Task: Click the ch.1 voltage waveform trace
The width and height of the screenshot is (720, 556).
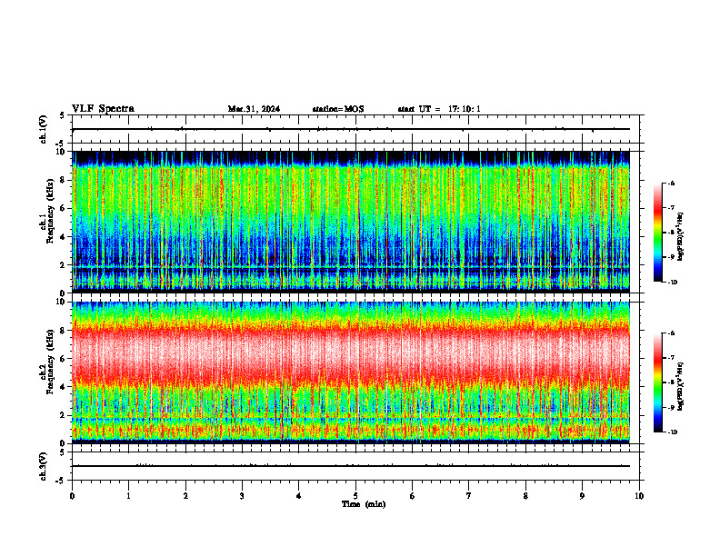Action: coord(351,129)
